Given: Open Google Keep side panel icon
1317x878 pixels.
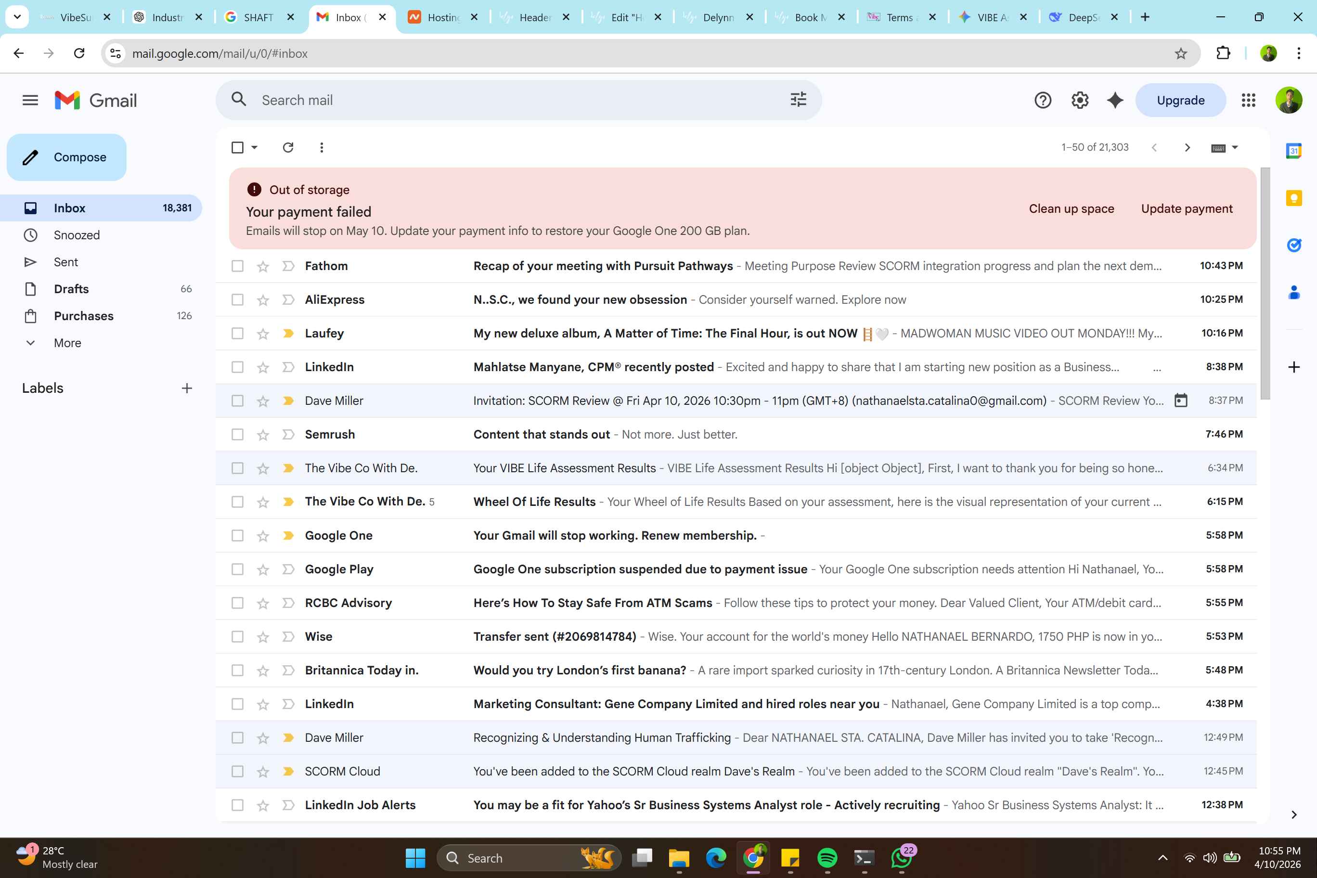Looking at the screenshot, I should click(1293, 198).
